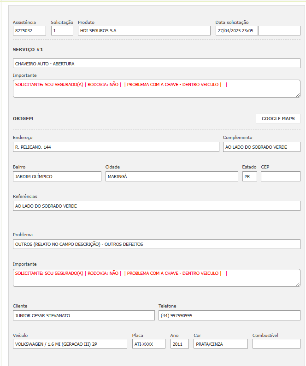This screenshot has height=366, width=306.
Task: Click the Bairro field JARDIM OLÍMPICO
Action: pos(57,176)
